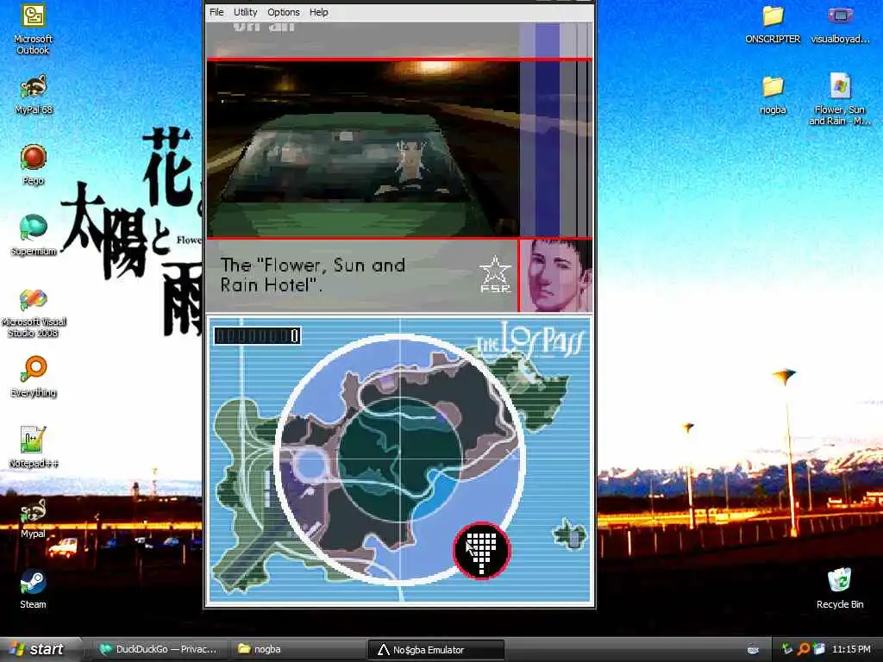Tap the red-ringed cursor button on the map

[481, 551]
